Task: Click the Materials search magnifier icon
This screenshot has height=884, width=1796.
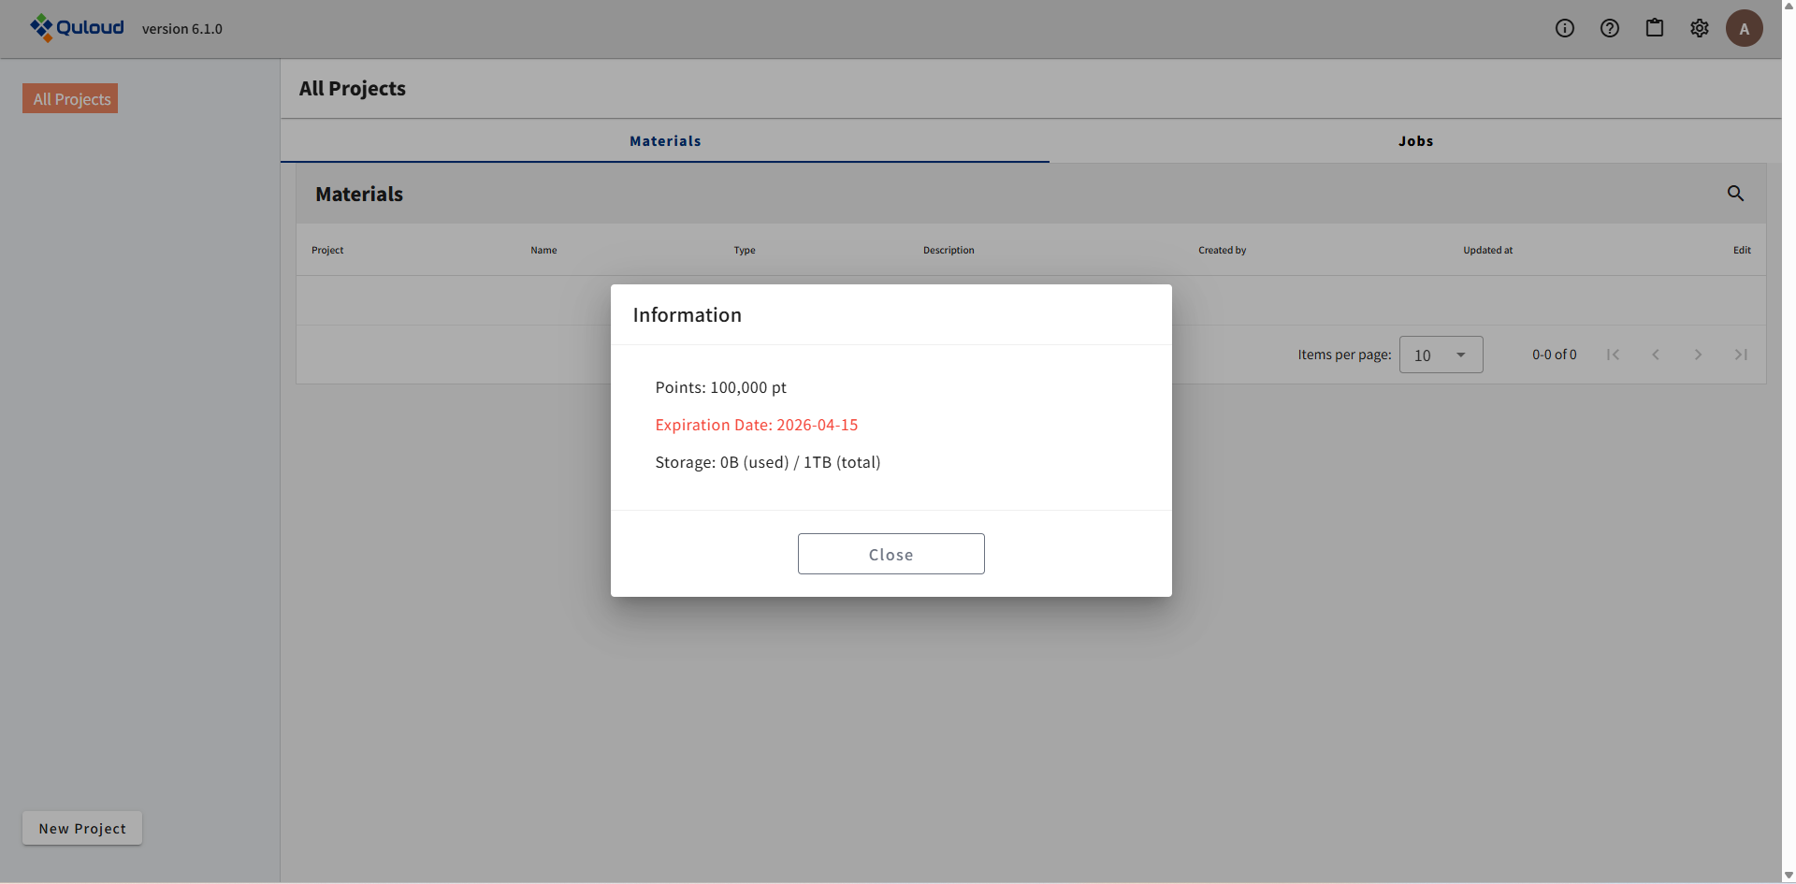Action: [1735, 194]
